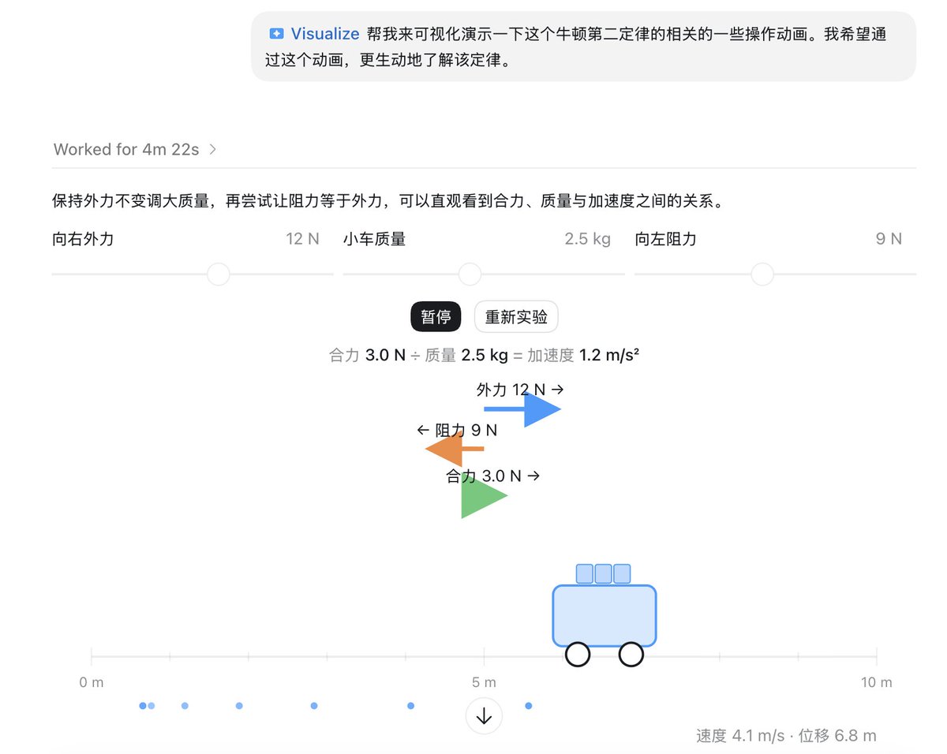Image resolution: width=947 pixels, height=754 pixels.
Task: Click the 向右外力 label
Action: tap(83, 239)
